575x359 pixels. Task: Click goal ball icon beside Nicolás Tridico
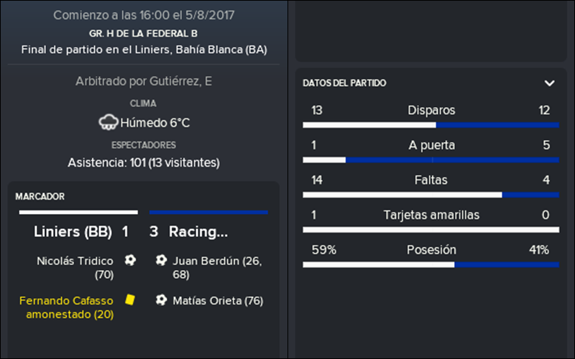[130, 261]
